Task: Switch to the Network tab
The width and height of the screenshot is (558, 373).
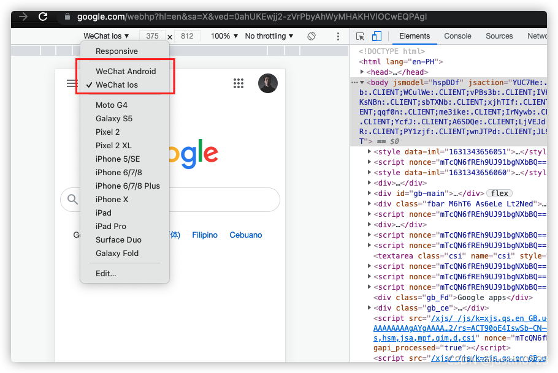Action: coord(537,36)
